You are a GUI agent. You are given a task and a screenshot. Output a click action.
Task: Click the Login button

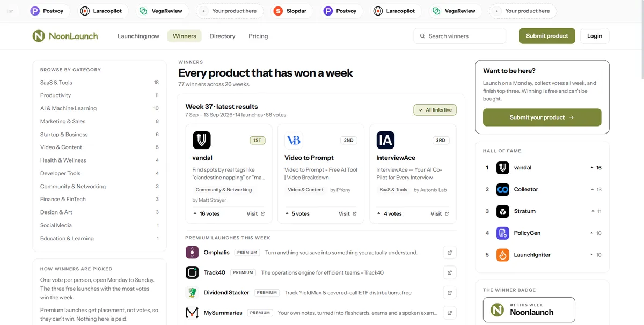[x=595, y=36]
